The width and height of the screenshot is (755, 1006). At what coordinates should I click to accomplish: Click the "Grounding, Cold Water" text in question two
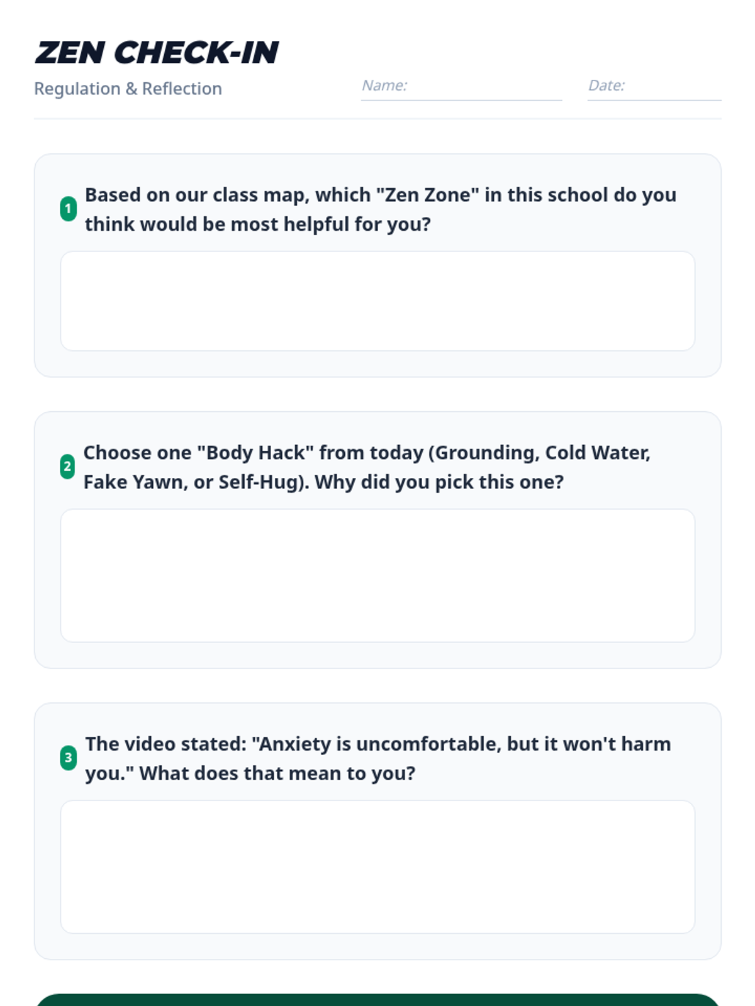(542, 453)
